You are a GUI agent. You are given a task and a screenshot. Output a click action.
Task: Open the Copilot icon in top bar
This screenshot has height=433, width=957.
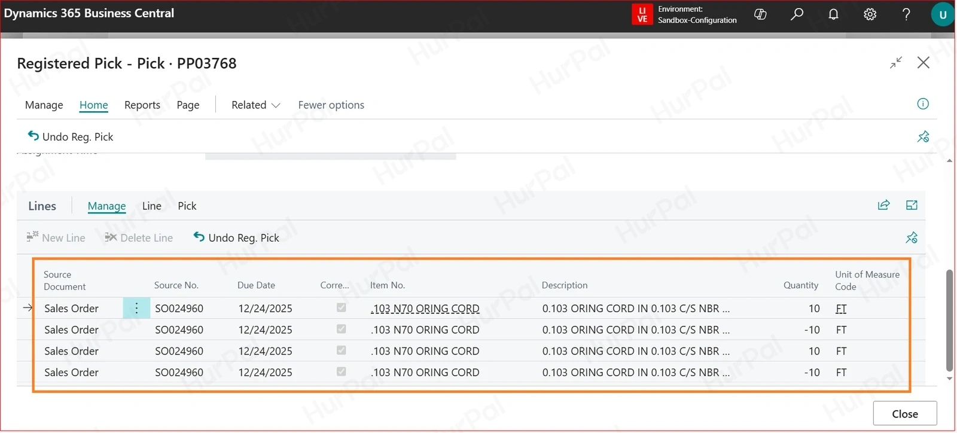pos(760,14)
